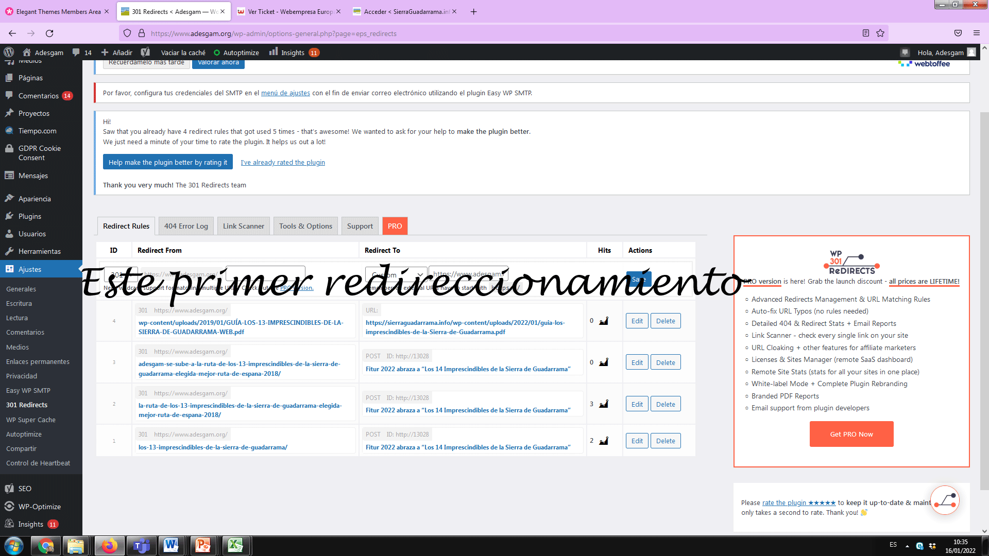
Task: Switch to the Link Scanner tab
Action: coord(244,226)
